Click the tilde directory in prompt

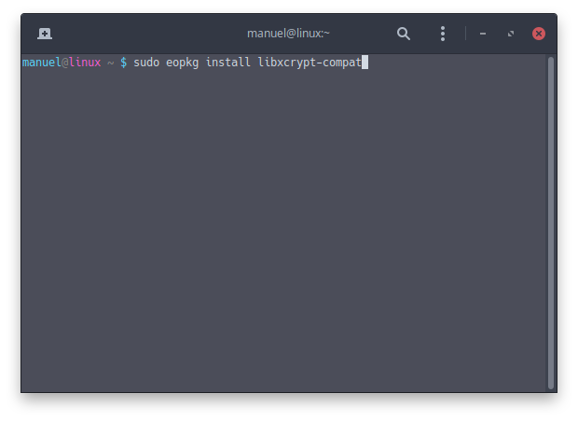point(111,63)
